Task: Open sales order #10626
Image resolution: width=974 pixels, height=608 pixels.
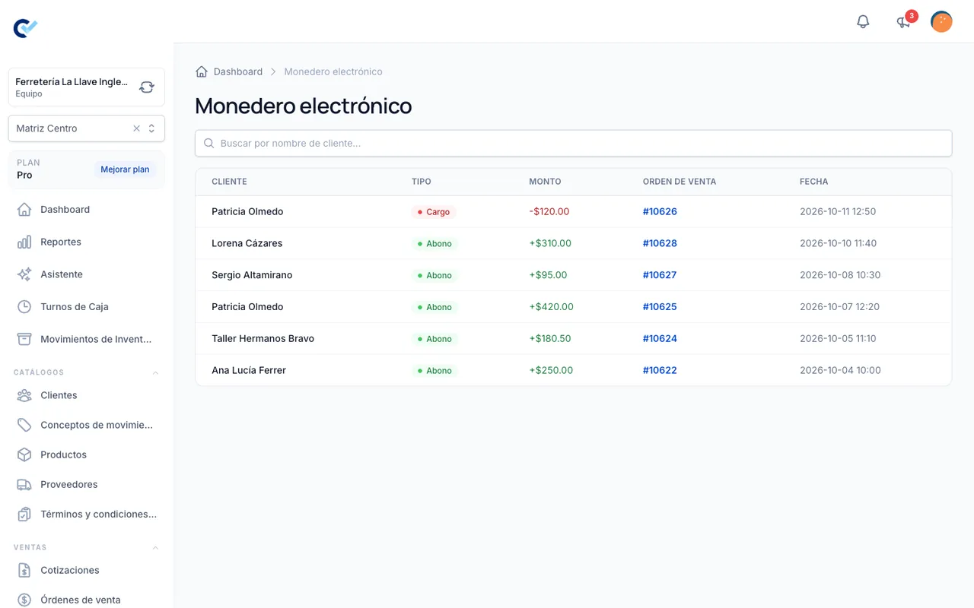Action: coord(660,211)
